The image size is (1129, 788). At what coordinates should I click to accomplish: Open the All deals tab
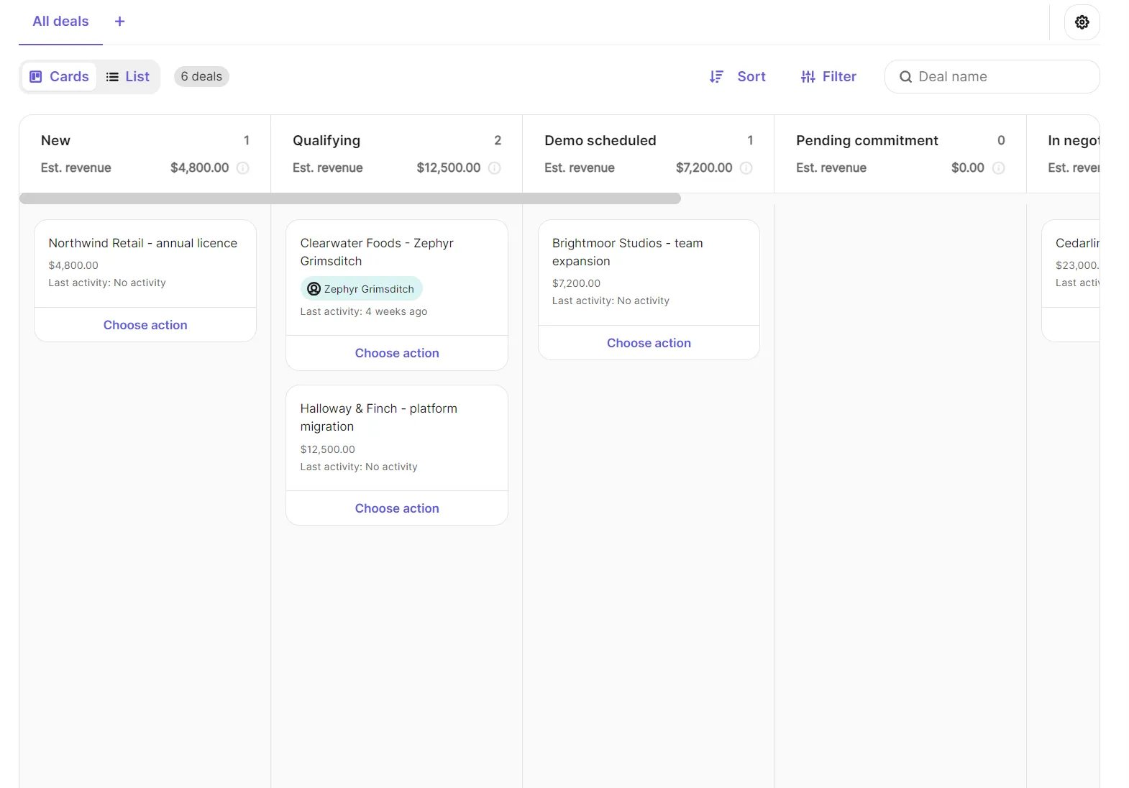click(60, 22)
